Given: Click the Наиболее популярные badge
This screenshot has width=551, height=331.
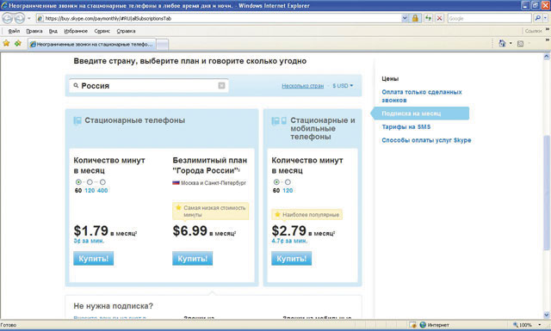Looking at the screenshot, I should pyautogui.click(x=306, y=214).
